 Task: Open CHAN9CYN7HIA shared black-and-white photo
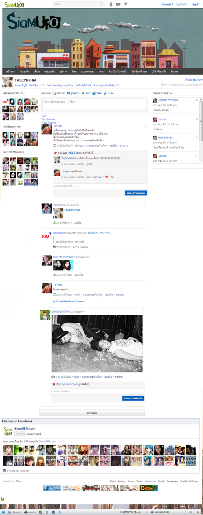point(97,344)
